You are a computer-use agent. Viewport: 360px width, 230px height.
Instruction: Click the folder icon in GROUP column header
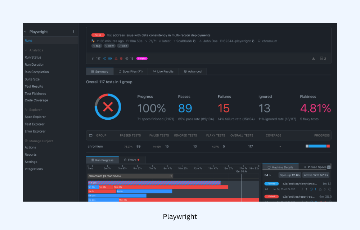91,135
